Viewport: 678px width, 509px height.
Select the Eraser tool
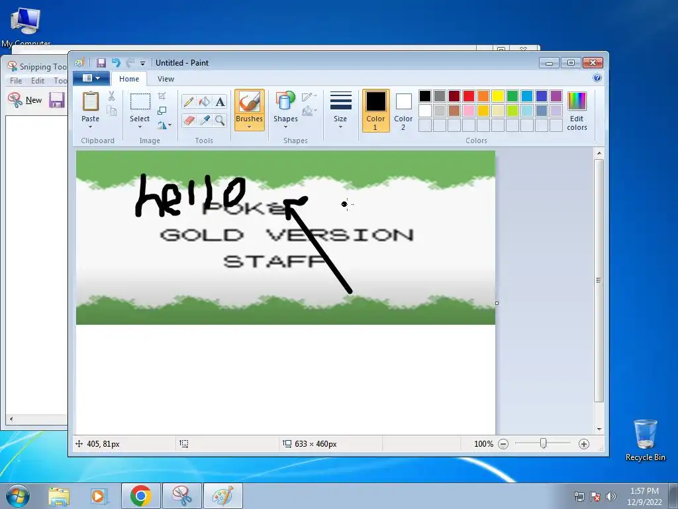tap(189, 120)
